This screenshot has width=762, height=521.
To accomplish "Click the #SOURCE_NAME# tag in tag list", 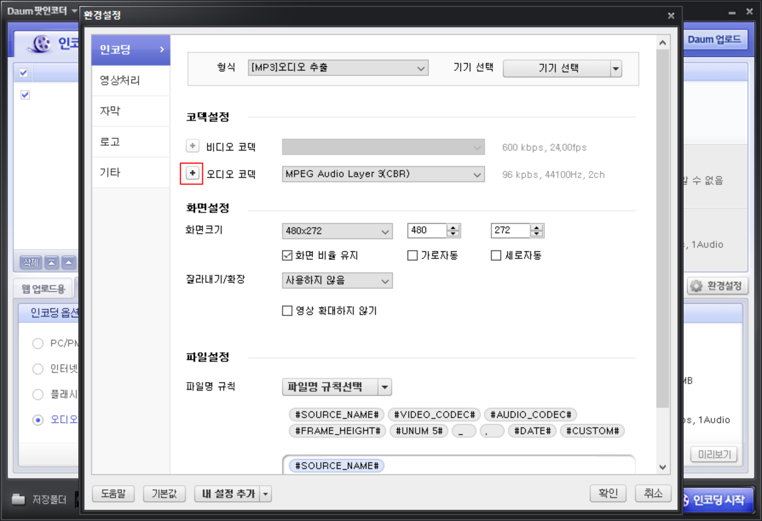I will pos(336,415).
